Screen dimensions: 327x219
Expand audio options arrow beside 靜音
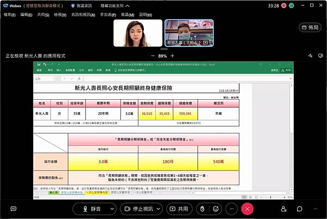[x=112, y=209]
